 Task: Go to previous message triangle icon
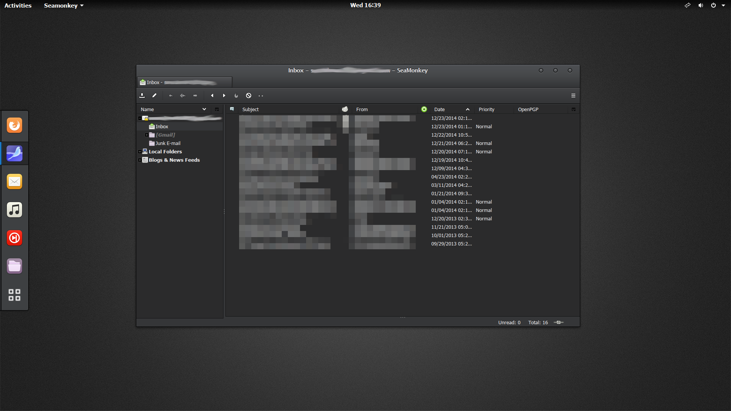point(212,96)
